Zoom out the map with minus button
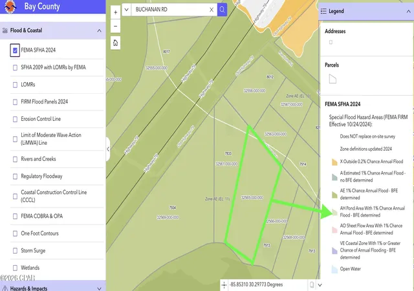The image size is (414, 291). click(x=115, y=26)
